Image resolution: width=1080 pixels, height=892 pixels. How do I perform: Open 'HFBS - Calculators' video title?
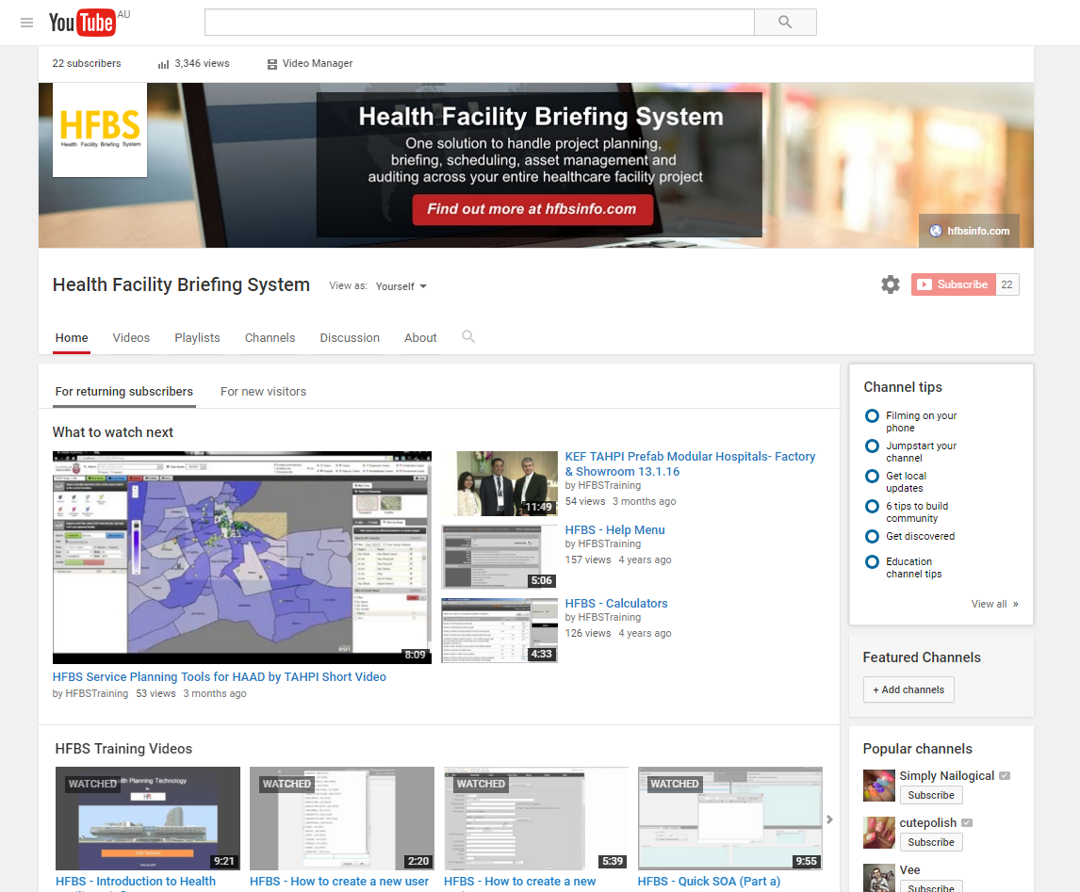[x=616, y=604]
